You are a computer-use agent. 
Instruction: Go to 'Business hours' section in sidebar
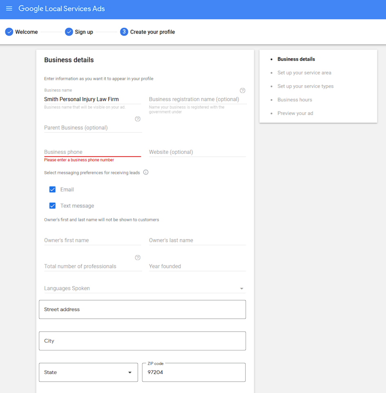pyautogui.click(x=294, y=100)
